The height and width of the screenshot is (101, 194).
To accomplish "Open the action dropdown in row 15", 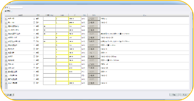I will (94, 72).
